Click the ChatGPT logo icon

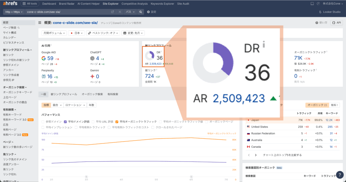(x=92, y=58)
